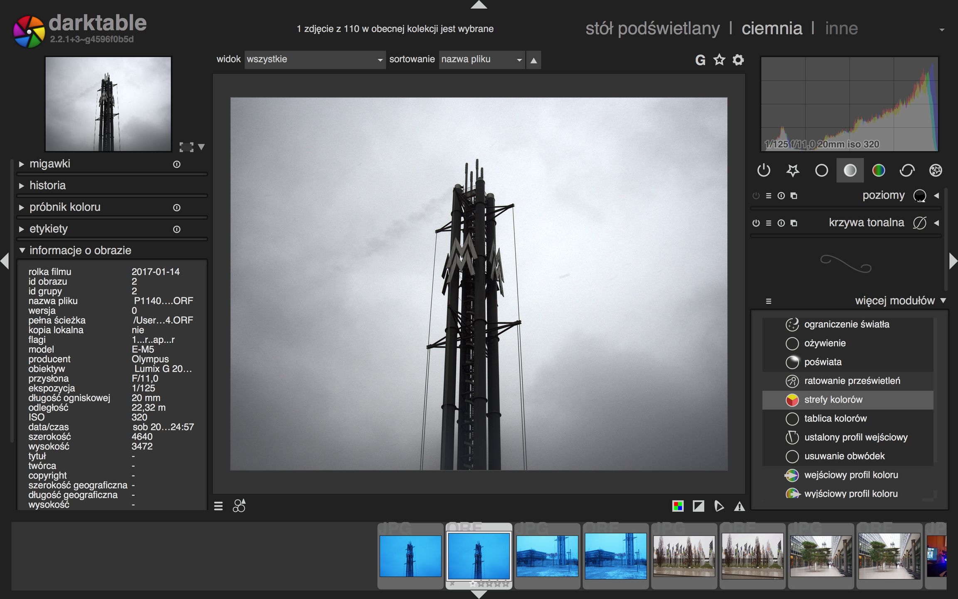Screen dimensions: 958x599
Task: Switch to inne view
Action: tap(841, 29)
